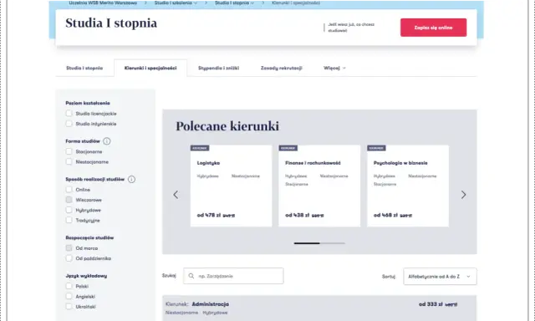Screen dimensions: 535x321
Task: Click the price od 333 zł for Administracja
Action: (431, 304)
